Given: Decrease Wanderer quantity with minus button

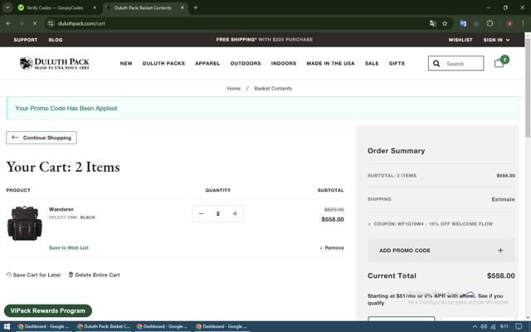Looking at the screenshot, I should tap(201, 214).
